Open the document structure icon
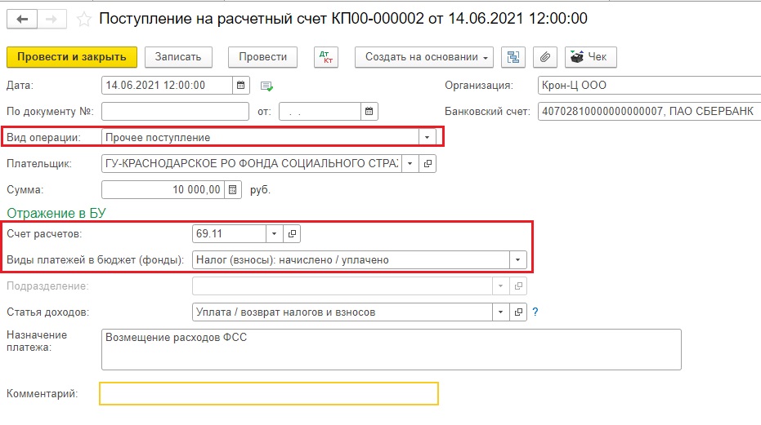Image resolution: width=761 pixels, height=425 pixels. 513,57
